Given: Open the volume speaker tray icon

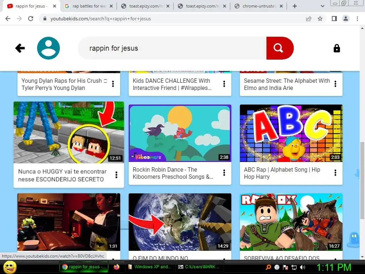Looking at the screenshot, I should click(x=303, y=267).
